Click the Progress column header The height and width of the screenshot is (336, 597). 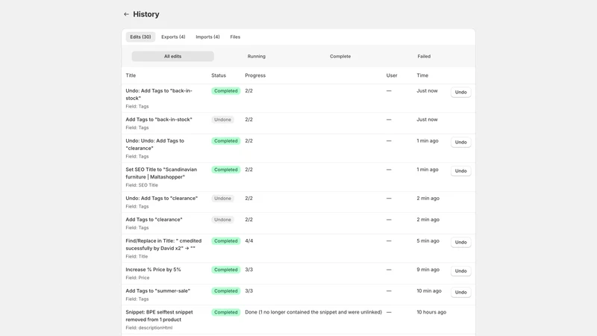(x=255, y=75)
